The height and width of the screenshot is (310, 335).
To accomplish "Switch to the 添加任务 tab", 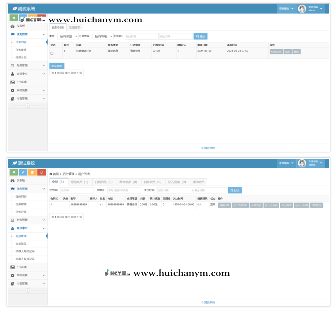I will [75, 28].
